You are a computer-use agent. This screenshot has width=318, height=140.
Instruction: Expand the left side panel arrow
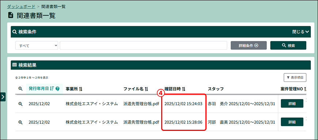tap(3, 97)
